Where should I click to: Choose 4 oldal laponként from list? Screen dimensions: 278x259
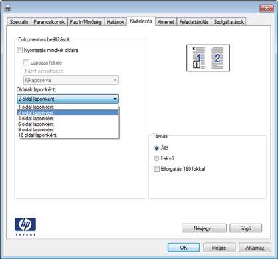[x=68, y=118]
